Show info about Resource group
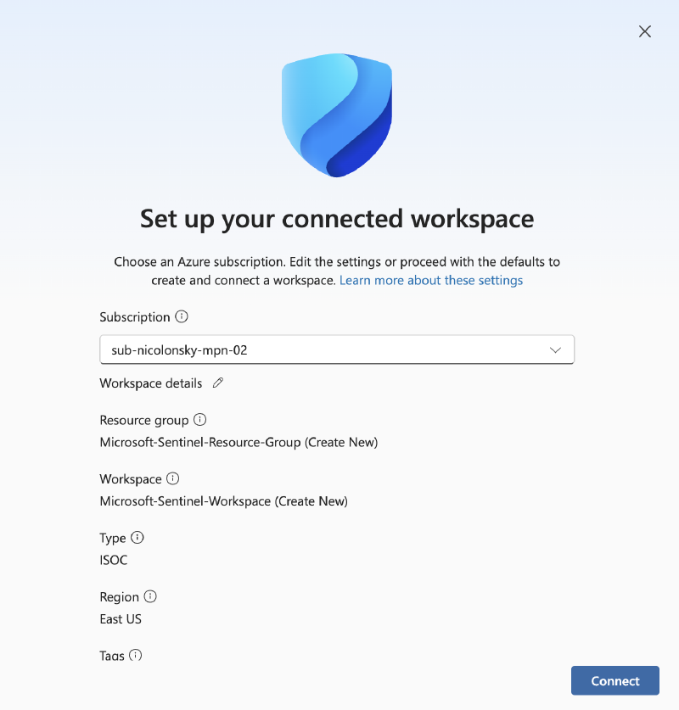The height and width of the screenshot is (710, 679). click(x=199, y=420)
